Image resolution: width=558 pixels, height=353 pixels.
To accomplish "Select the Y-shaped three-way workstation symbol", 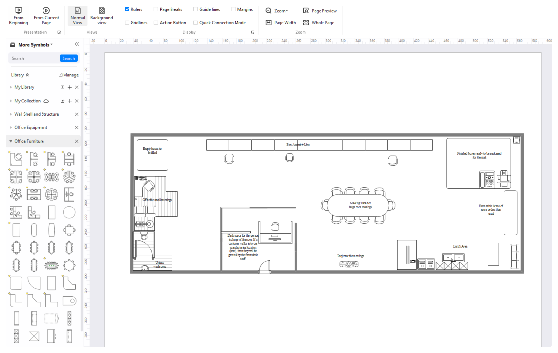I will [x=69, y=176].
